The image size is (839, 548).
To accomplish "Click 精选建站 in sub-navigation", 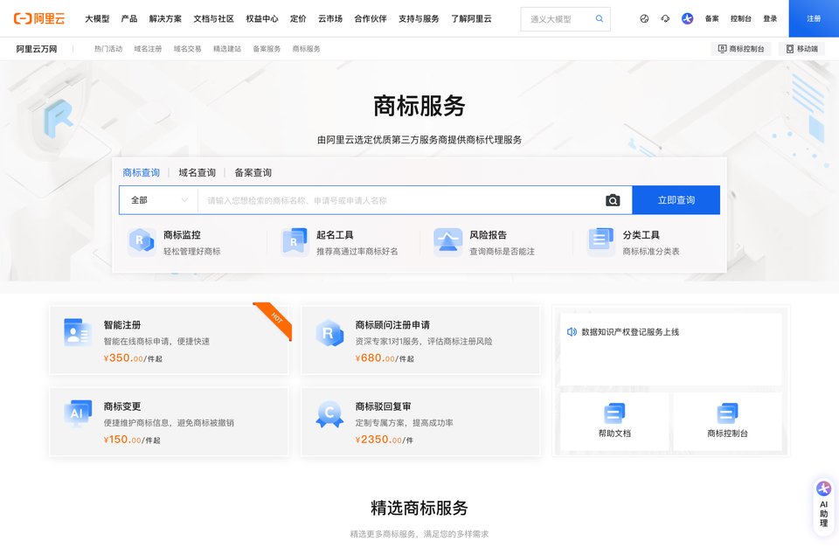I will pos(227,49).
